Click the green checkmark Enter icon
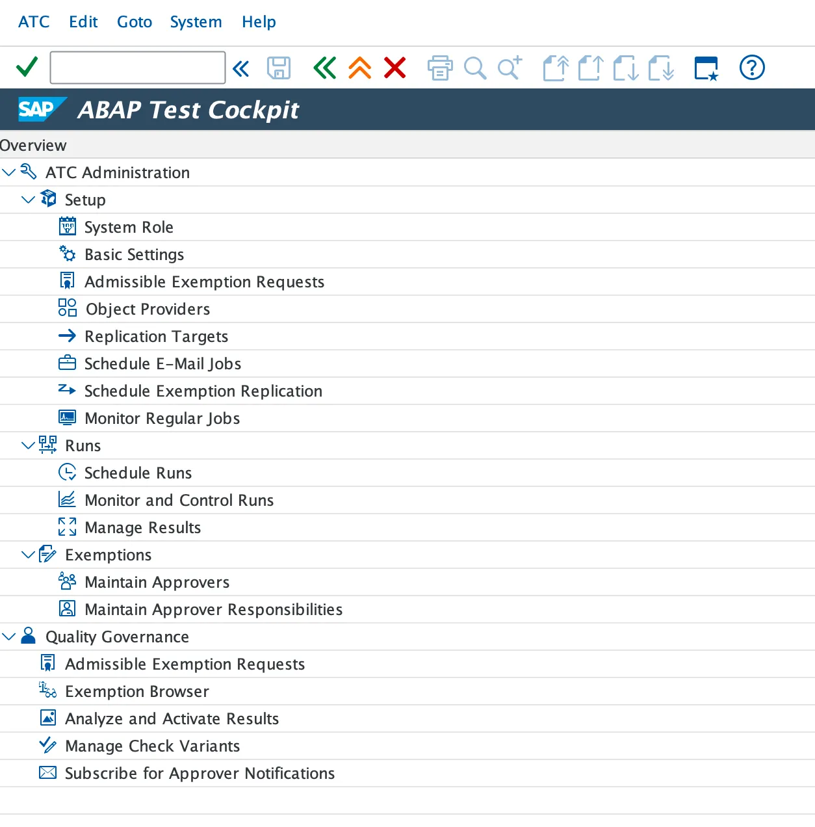This screenshot has width=815, height=827. click(27, 68)
